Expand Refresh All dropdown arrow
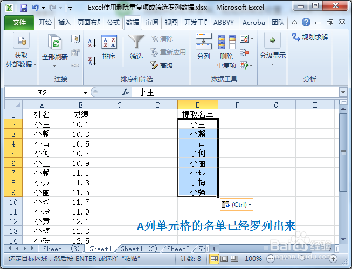Image resolution: width=352 pixels, height=269 pixels. click(x=55, y=66)
